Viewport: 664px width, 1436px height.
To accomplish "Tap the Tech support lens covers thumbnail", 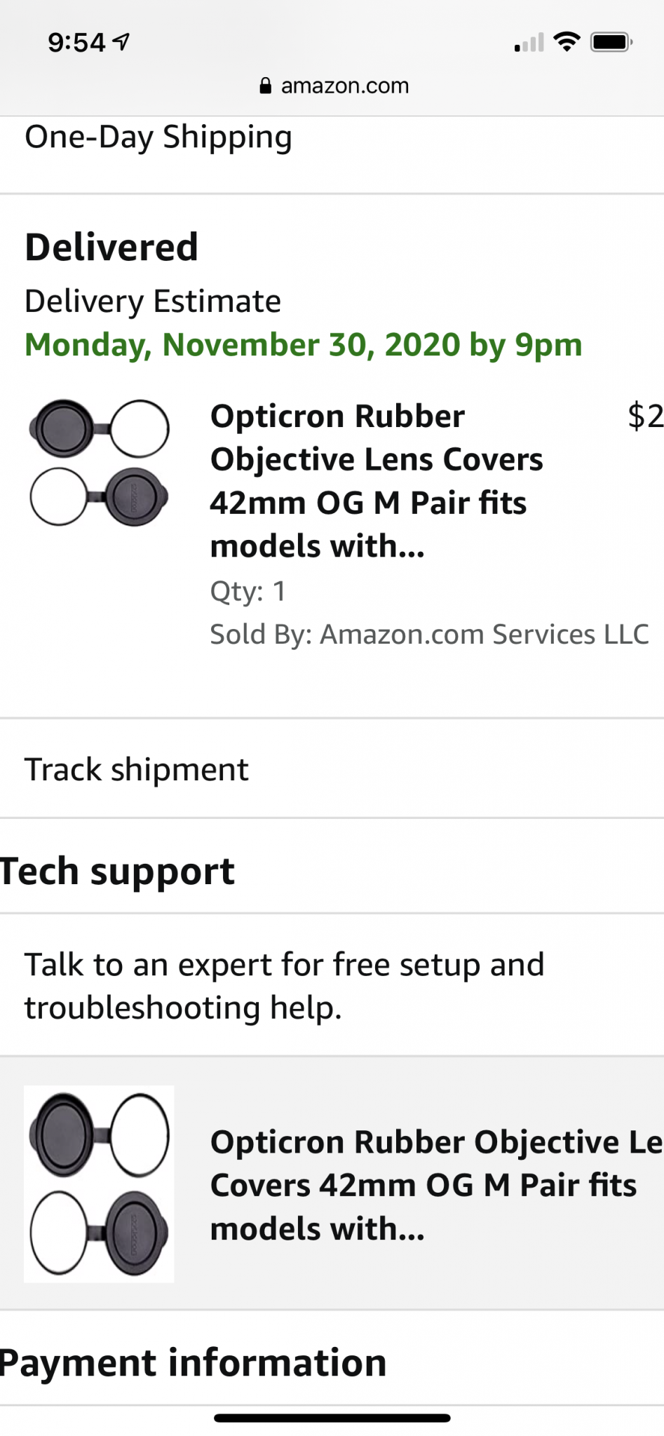I will (x=99, y=1184).
